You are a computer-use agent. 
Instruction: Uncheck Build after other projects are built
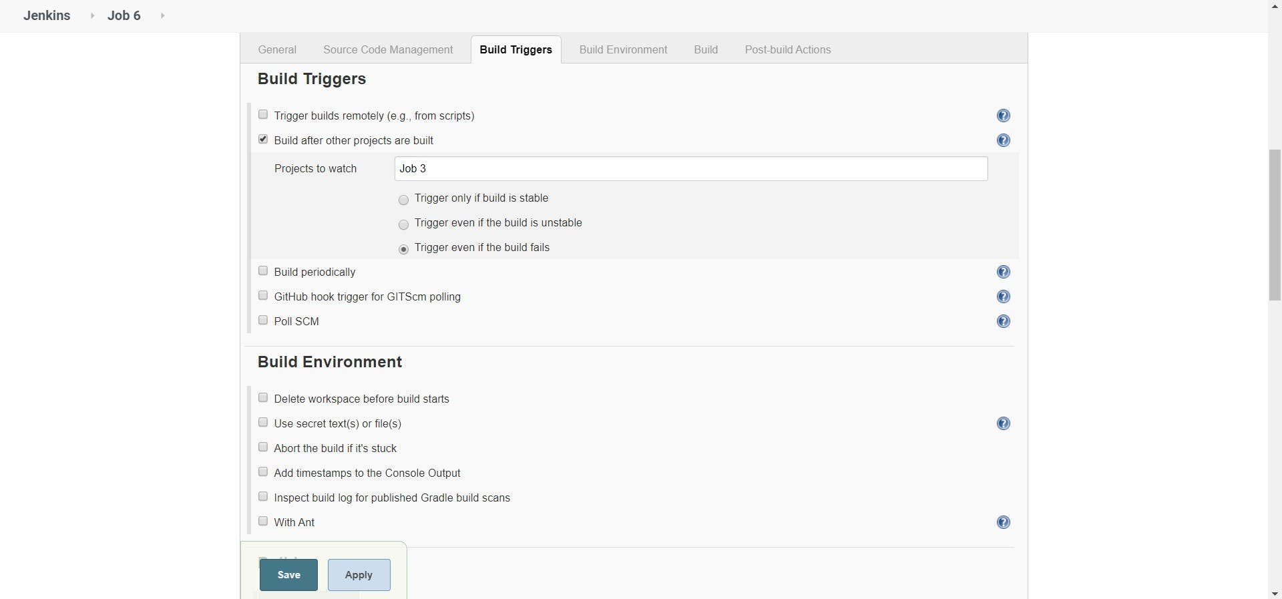(263, 140)
